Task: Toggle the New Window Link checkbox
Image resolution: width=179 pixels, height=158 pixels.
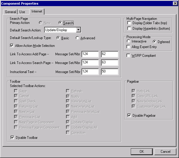Action: [133, 101]
